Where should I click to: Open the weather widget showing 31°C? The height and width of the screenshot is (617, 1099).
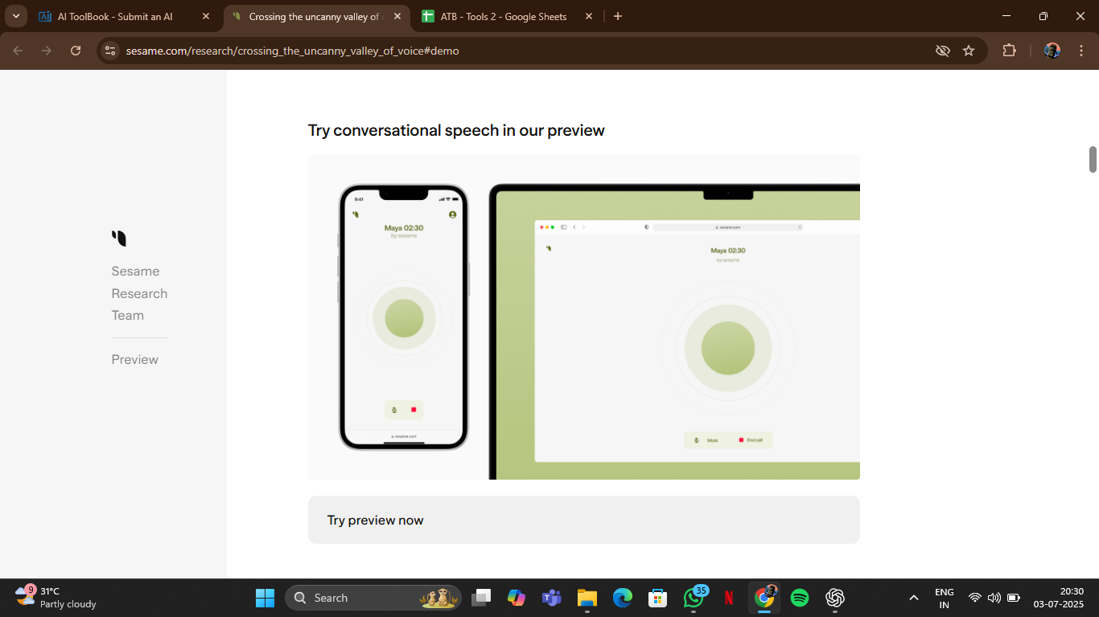click(56, 598)
